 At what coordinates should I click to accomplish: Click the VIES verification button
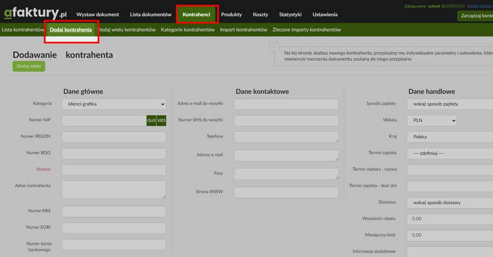click(162, 121)
